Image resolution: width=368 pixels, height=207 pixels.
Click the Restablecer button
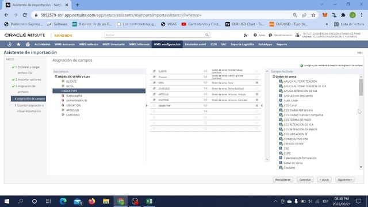click(283, 180)
